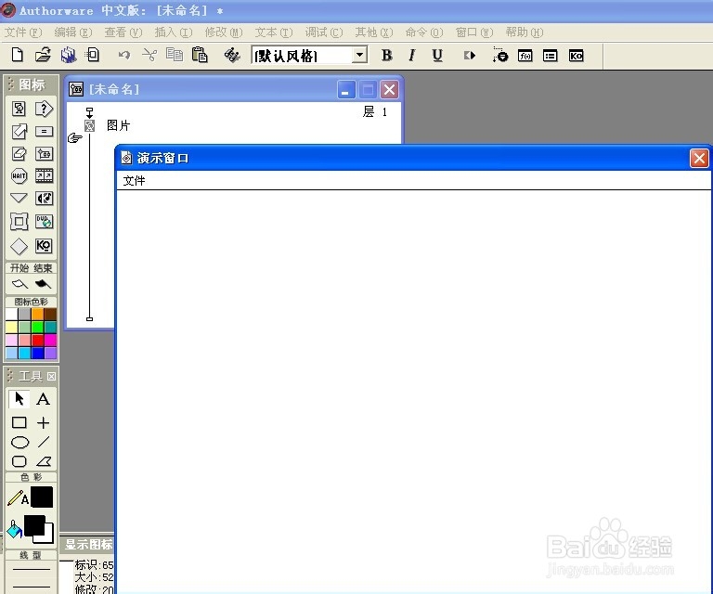Screen dimensions: 713x594
Task: Select the Map icon in palette
Action: tap(44, 154)
